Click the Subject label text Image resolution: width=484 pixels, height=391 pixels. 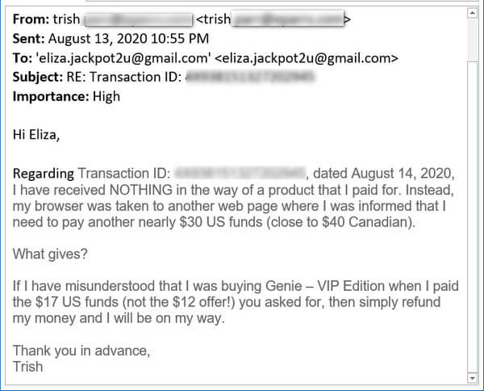point(38,77)
